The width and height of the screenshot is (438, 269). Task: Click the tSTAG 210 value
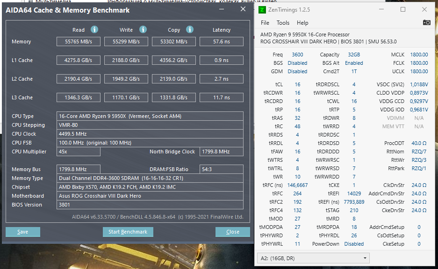pyautogui.click(x=354, y=210)
